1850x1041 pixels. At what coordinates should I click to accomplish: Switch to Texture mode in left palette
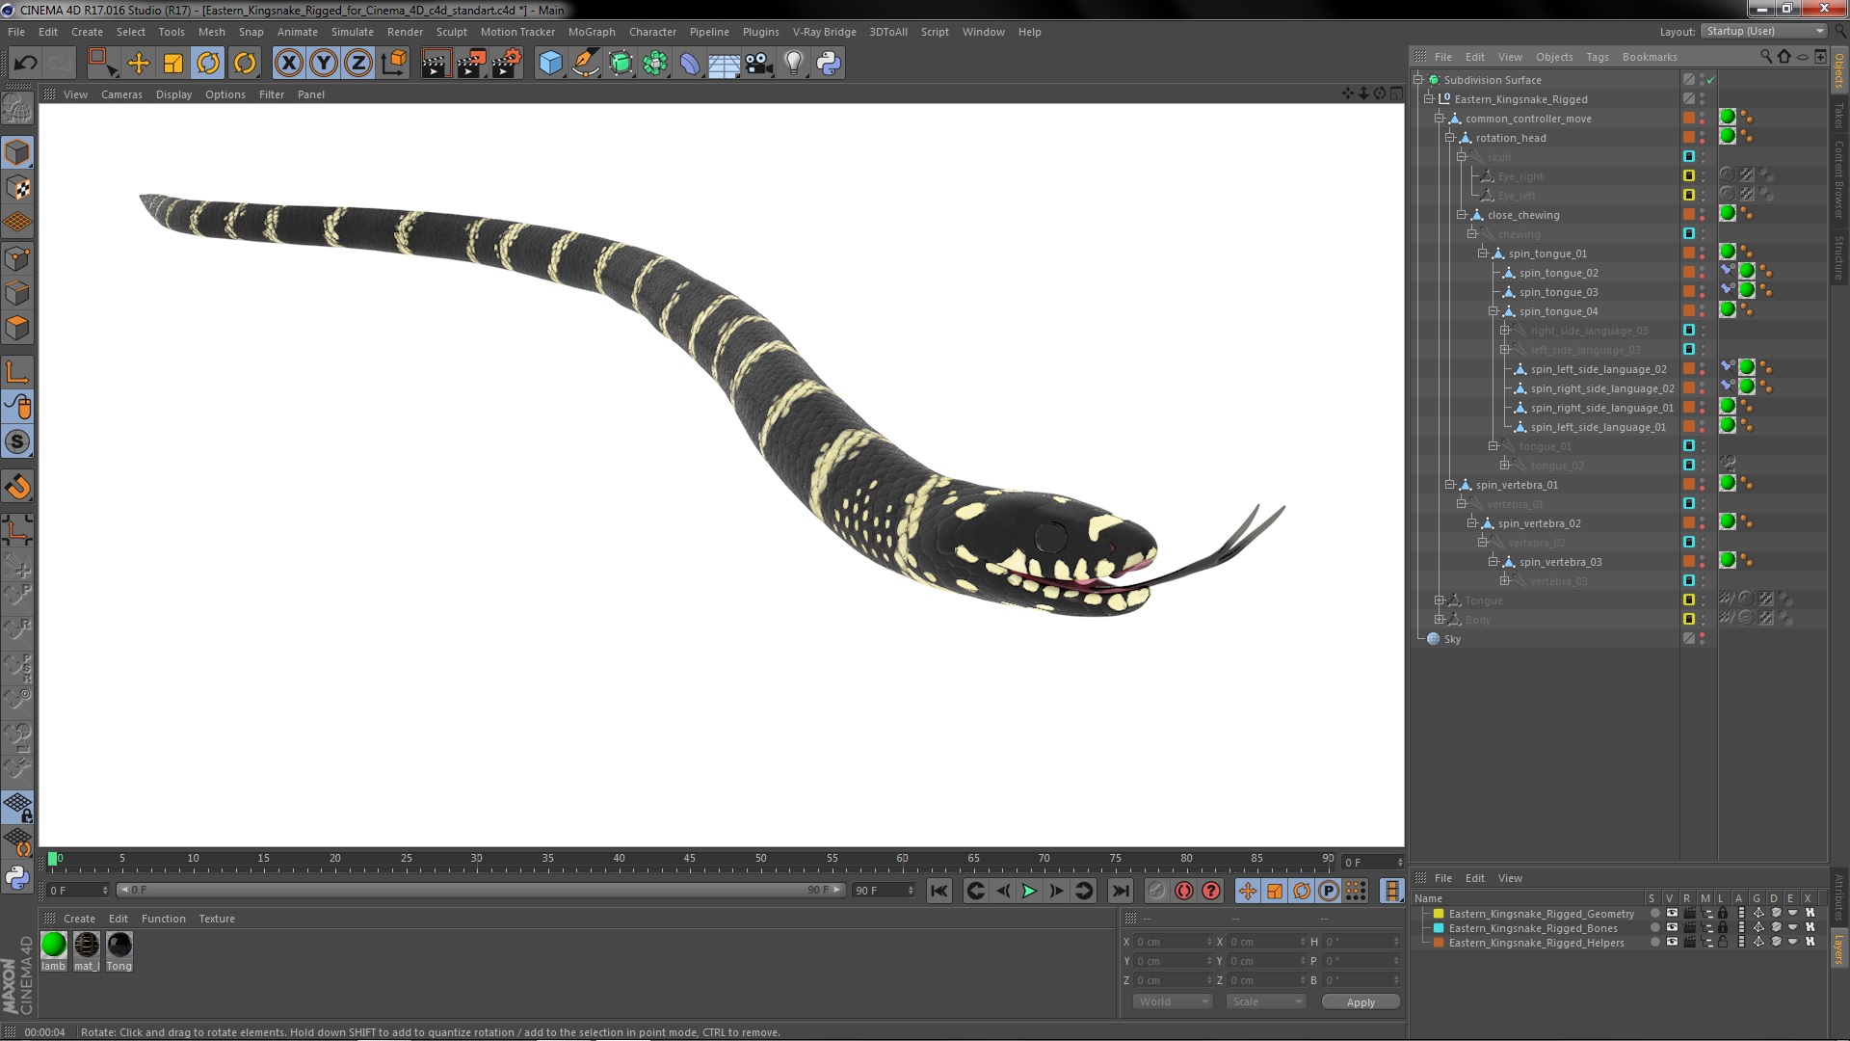pos(17,188)
